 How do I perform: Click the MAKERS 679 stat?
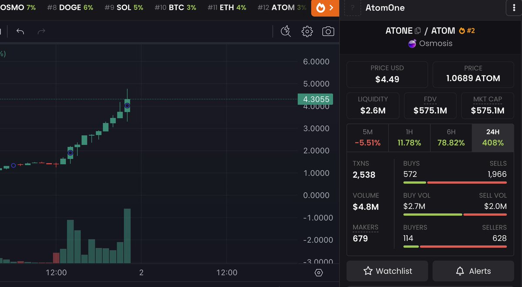point(365,233)
